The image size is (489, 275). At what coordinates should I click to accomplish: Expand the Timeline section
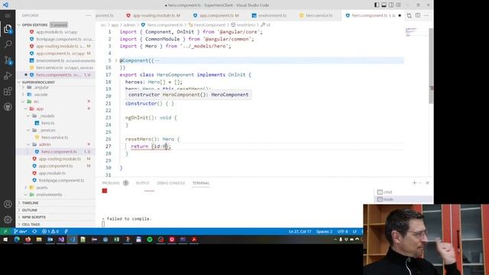[30, 203]
